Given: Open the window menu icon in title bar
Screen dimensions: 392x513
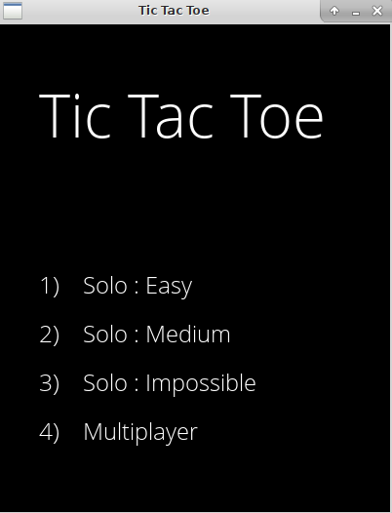Looking at the screenshot, I should 13,11.
